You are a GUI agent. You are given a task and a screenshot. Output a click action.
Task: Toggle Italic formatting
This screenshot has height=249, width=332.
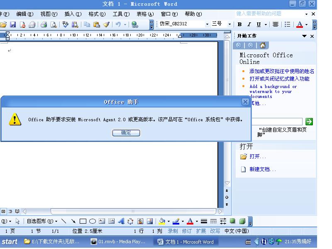point(249,24)
